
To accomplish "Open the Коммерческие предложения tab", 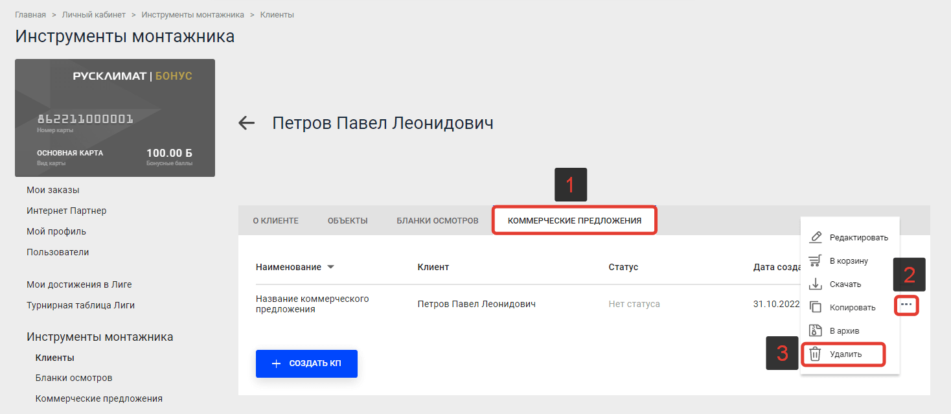I will click(575, 220).
